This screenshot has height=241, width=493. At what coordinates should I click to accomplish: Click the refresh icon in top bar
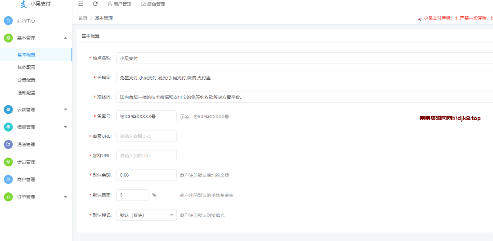click(95, 4)
